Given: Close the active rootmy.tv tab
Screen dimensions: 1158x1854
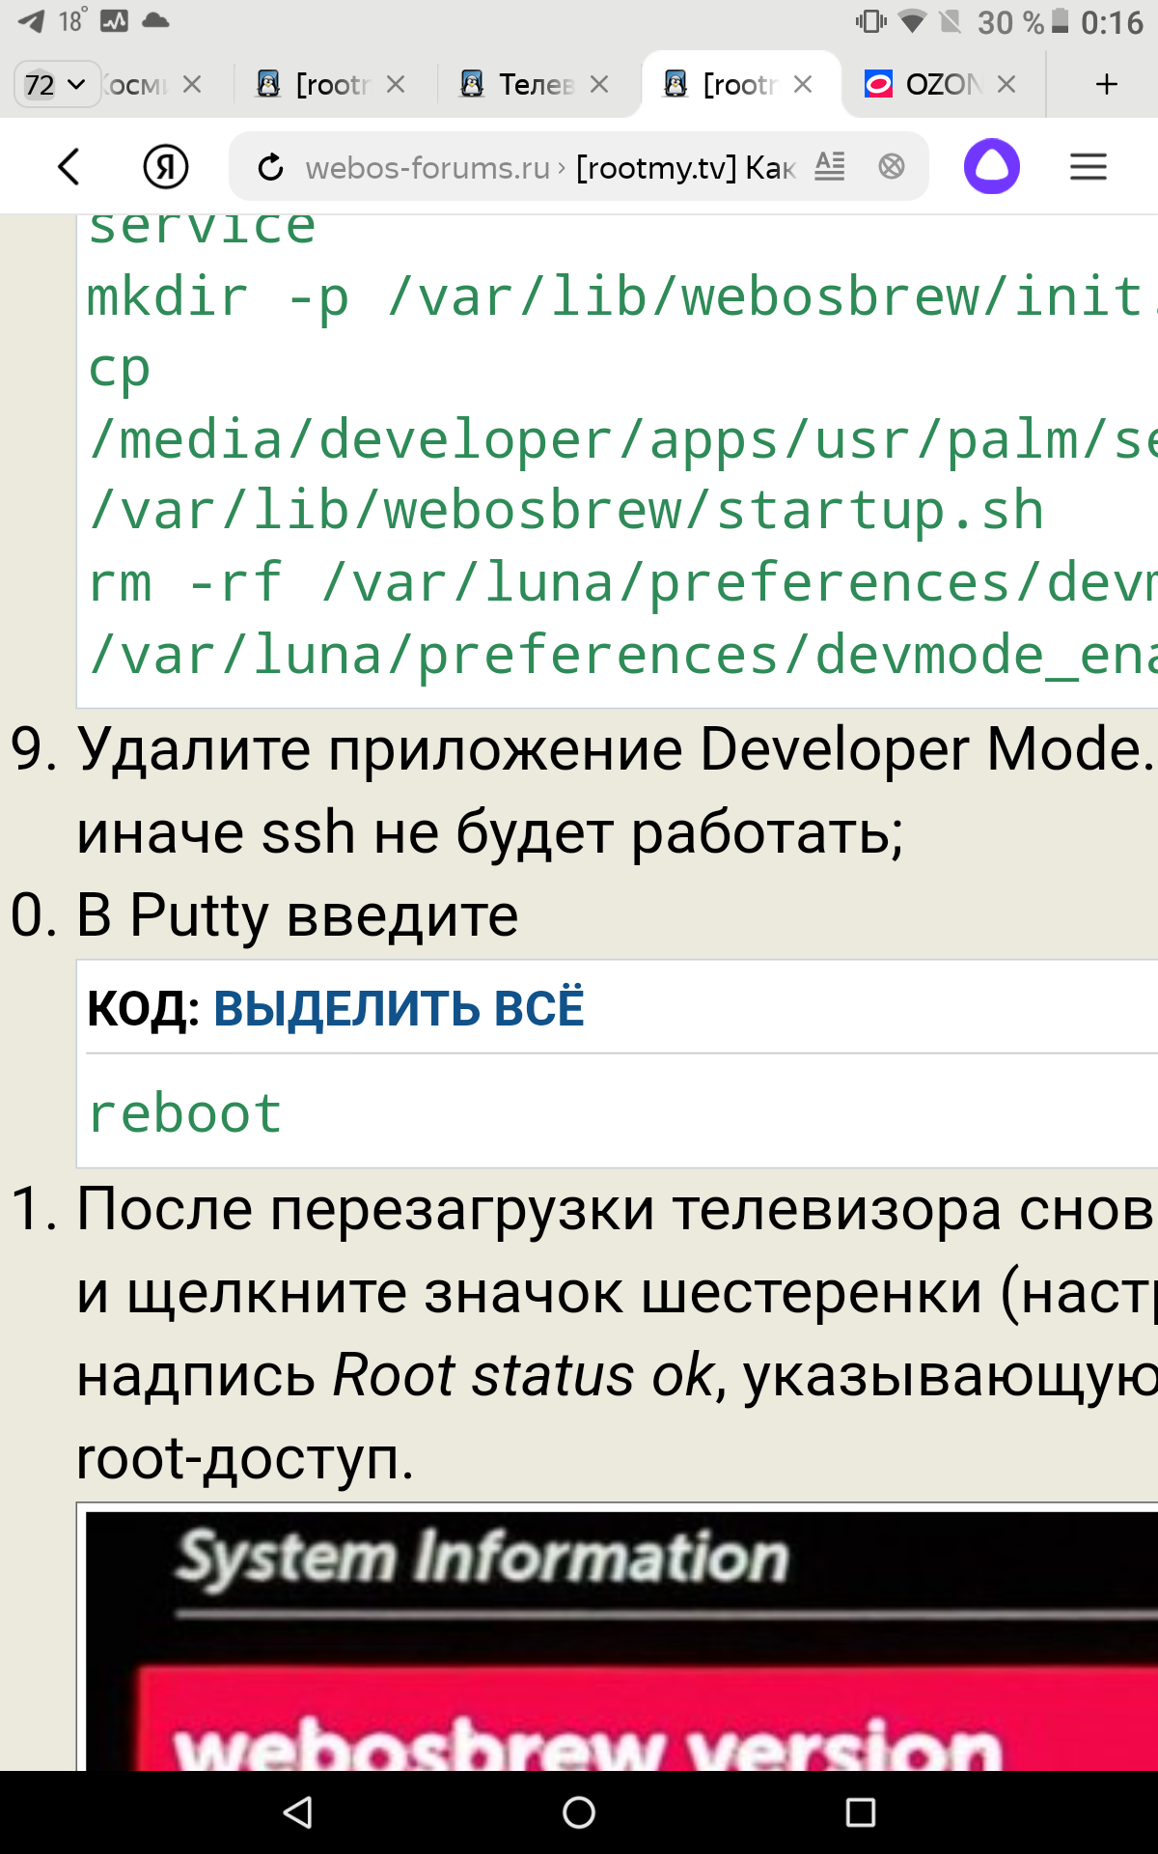Looking at the screenshot, I should pos(803,85).
